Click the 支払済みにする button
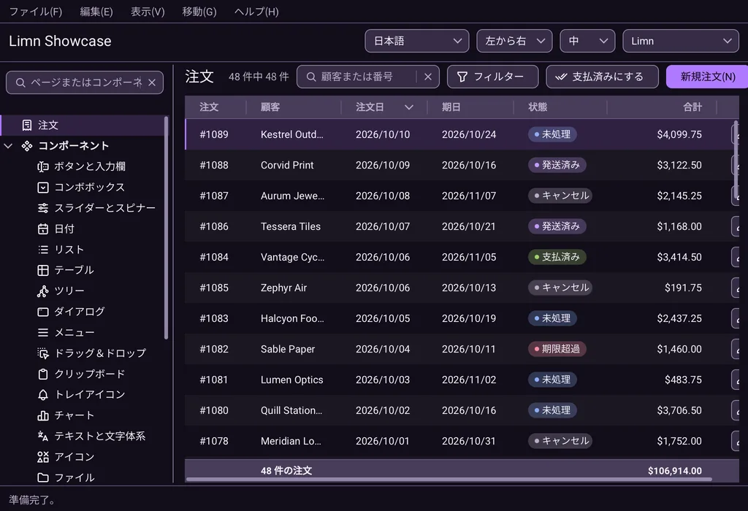 click(x=602, y=77)
